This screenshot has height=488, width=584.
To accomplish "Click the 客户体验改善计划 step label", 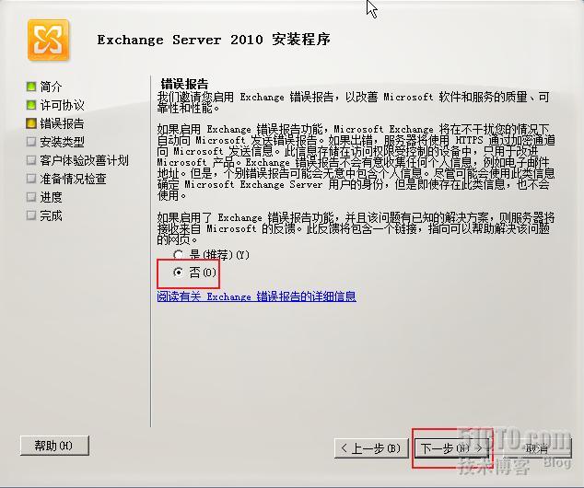I will point(84,160).
